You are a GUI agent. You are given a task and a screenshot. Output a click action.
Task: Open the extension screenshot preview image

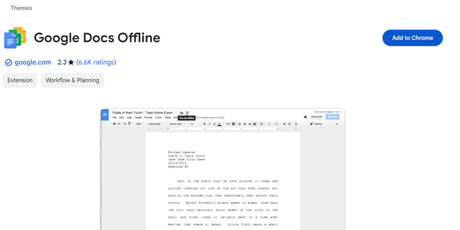coord(222,169)
